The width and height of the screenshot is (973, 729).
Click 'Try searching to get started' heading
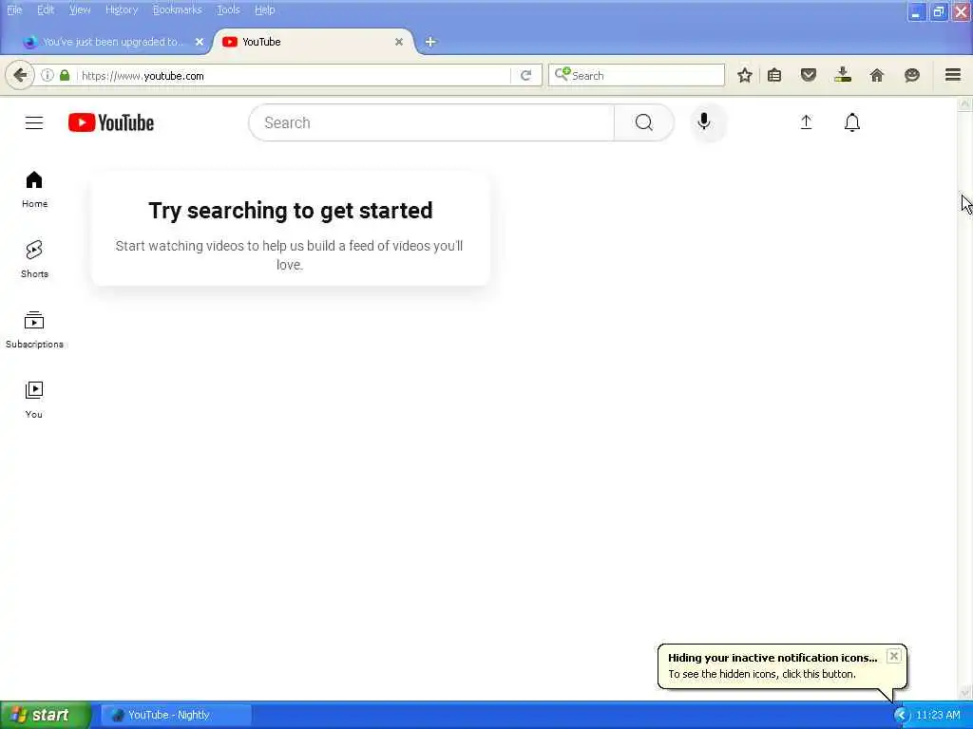(291, 211)
